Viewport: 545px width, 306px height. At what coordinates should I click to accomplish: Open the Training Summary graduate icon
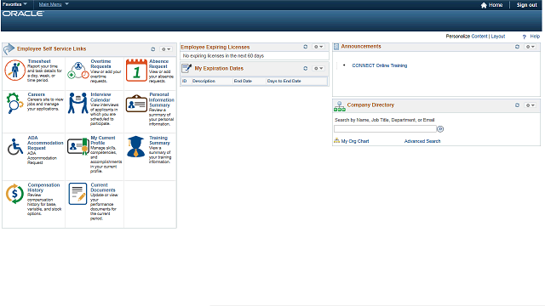135,146
